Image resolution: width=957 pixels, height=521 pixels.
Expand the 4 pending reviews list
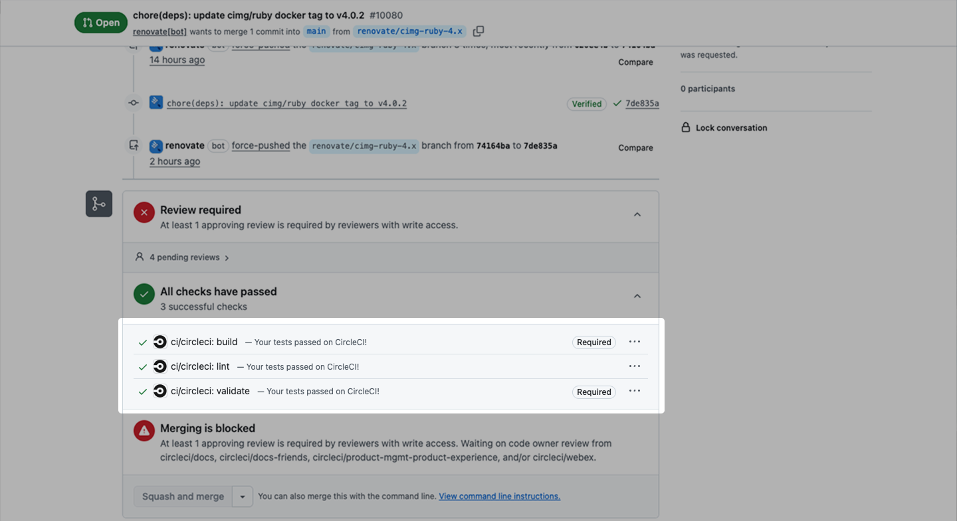183,258
